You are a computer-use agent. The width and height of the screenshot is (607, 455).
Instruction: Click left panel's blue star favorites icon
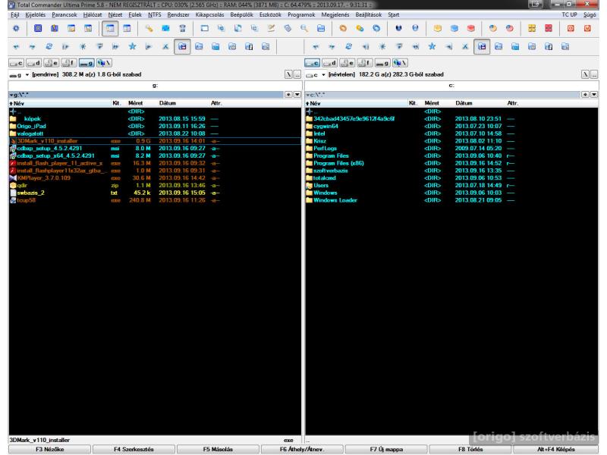point(132,47)
